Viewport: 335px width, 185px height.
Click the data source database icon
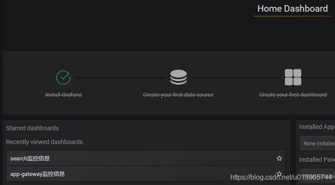178,78
